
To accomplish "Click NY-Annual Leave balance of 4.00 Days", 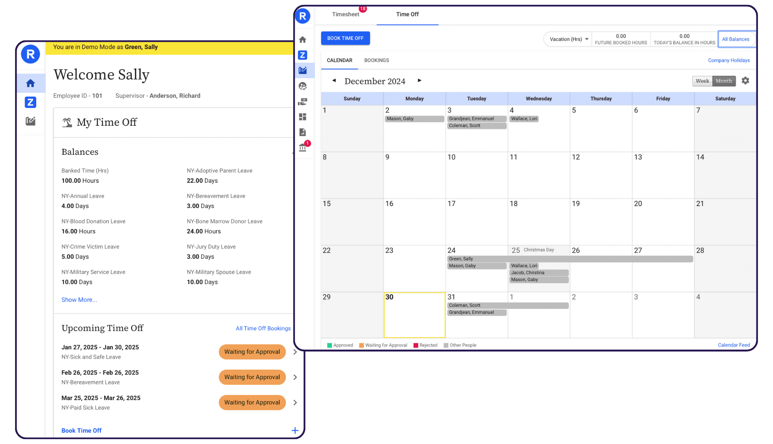I will (x=75, y=206).
